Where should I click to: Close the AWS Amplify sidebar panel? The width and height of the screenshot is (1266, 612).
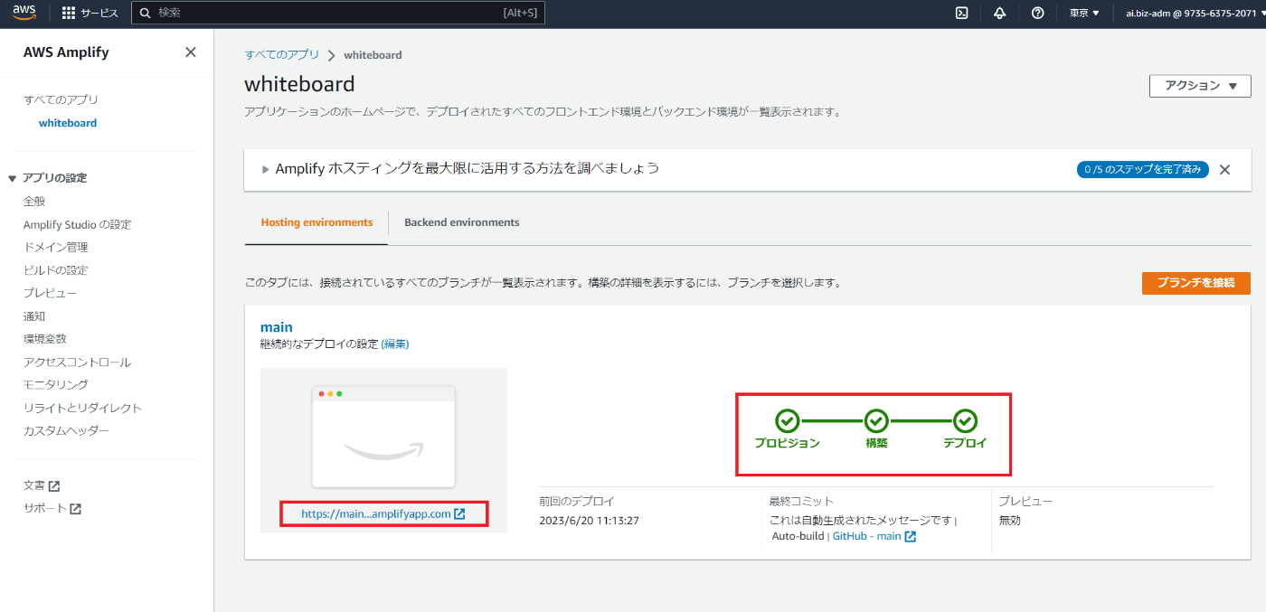191,52
